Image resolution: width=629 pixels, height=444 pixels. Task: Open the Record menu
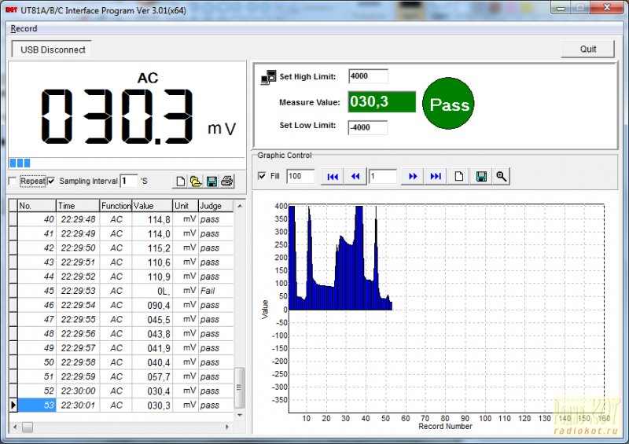click(x=24, y=29)
